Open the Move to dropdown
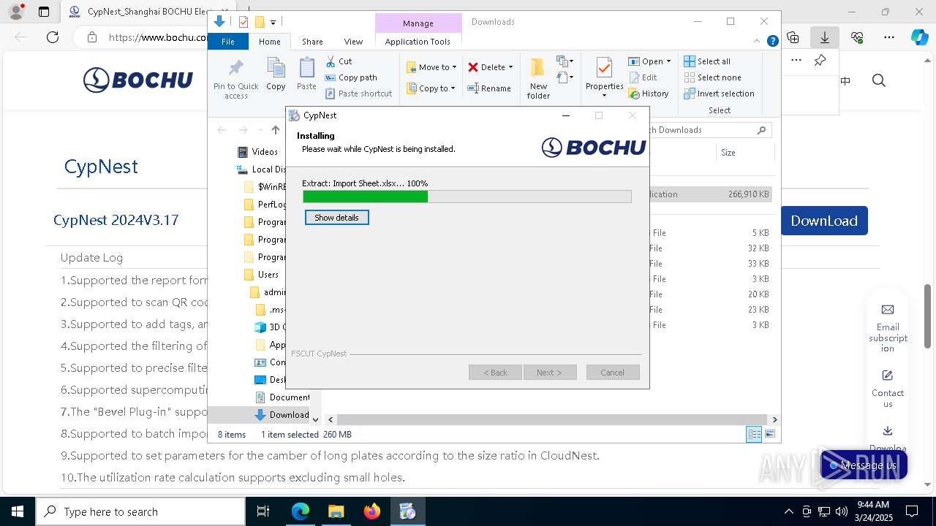The image size is (936, 526). point(431,67)
